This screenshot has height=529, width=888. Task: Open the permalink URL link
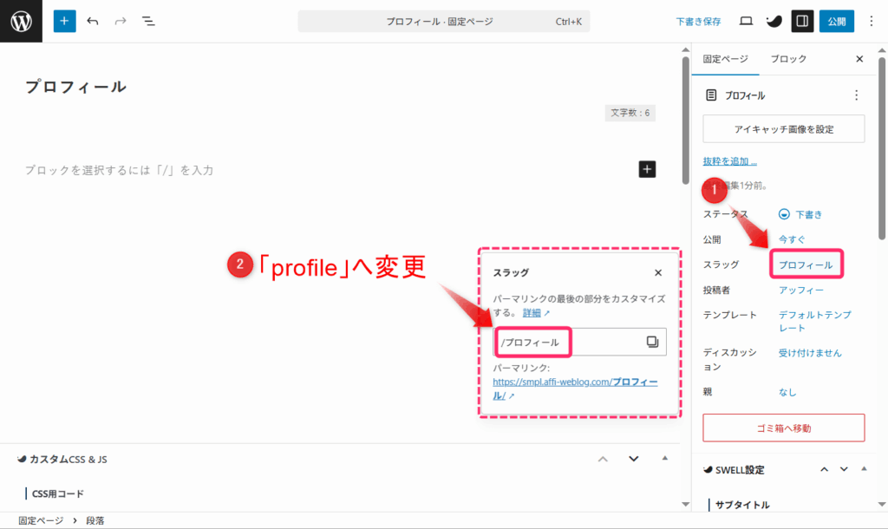575,389
